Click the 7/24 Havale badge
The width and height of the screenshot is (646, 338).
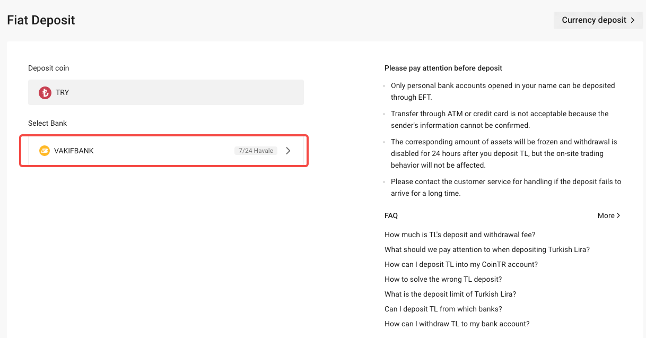pos(256,151)
